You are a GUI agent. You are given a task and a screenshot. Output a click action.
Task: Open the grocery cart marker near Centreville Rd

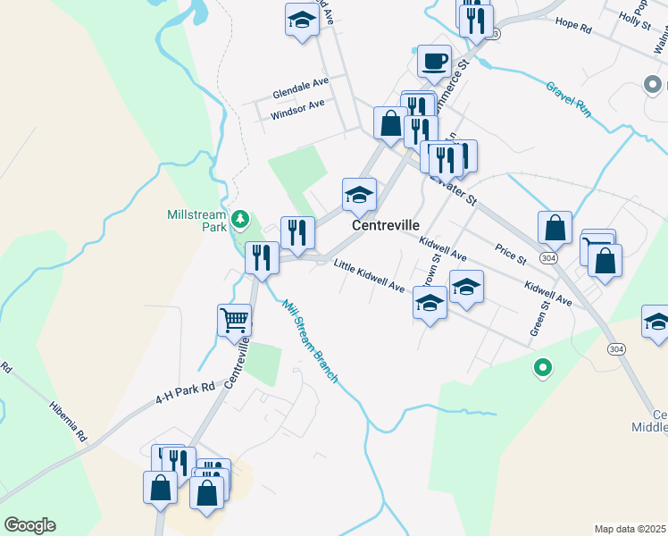(234, 323)
